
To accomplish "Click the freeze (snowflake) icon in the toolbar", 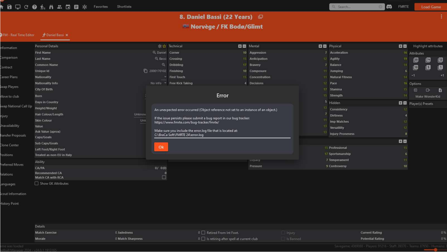I will pyautogui.click(x=84, y=6).
